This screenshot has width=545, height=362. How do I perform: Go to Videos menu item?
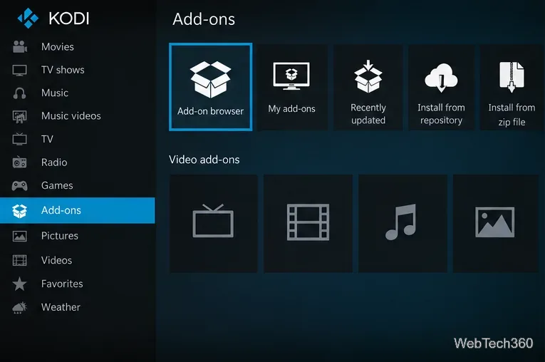[56, 260]
